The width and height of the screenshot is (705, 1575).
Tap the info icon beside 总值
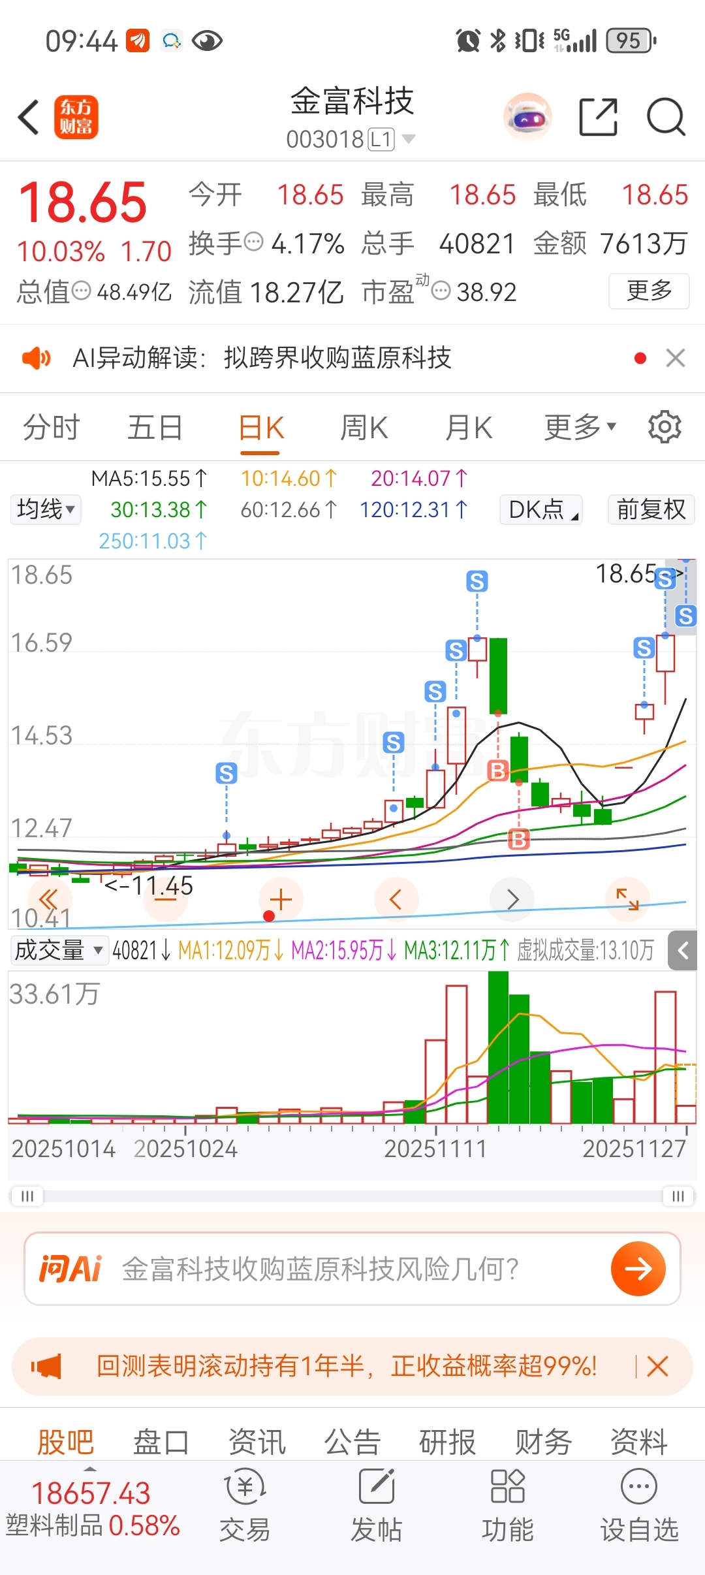coord(81,291)
